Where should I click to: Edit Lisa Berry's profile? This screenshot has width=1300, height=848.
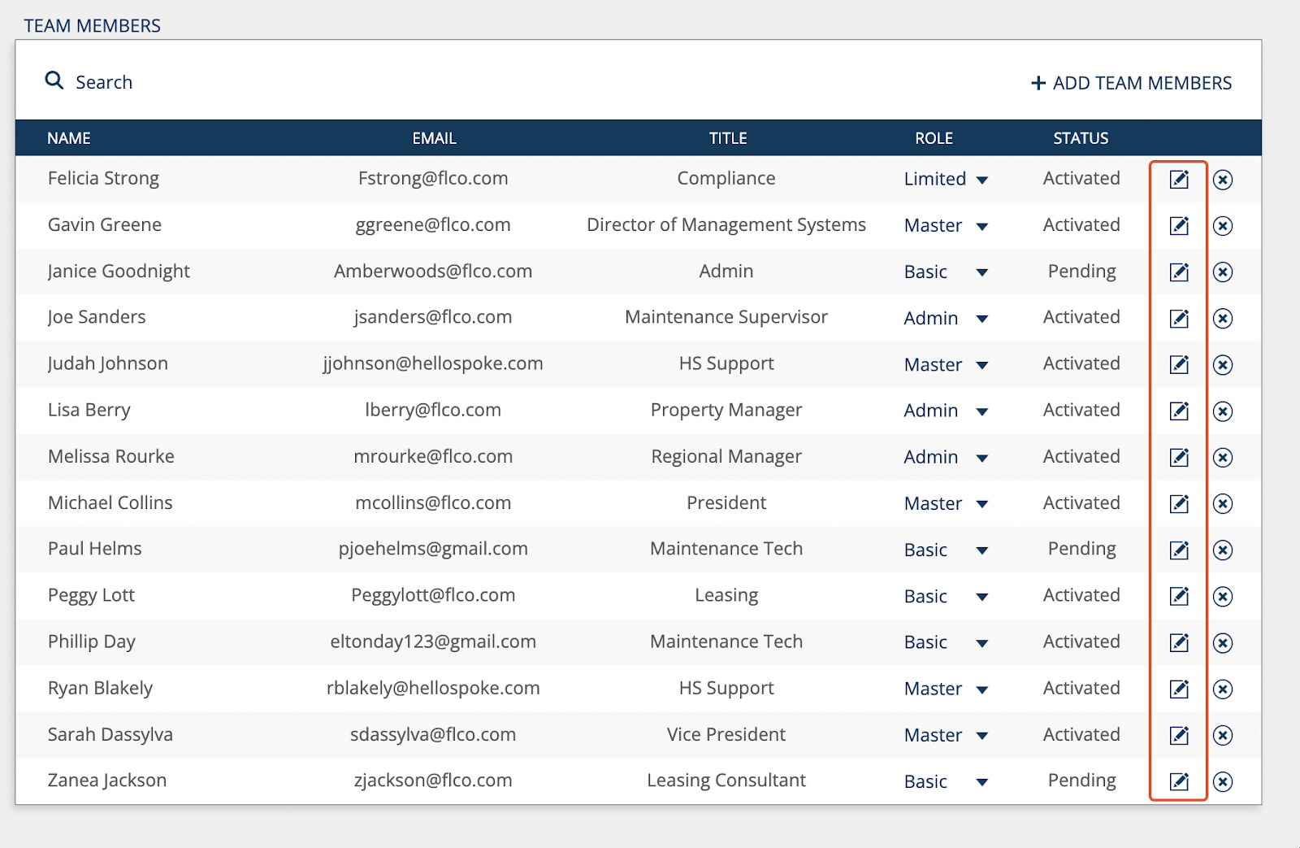coord(1179,411)
